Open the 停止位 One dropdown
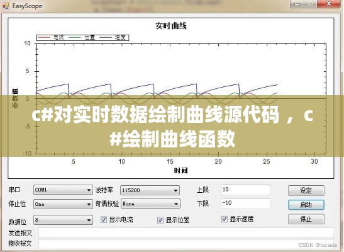Viewport: 344px width, 252px height. click(63, 204)
